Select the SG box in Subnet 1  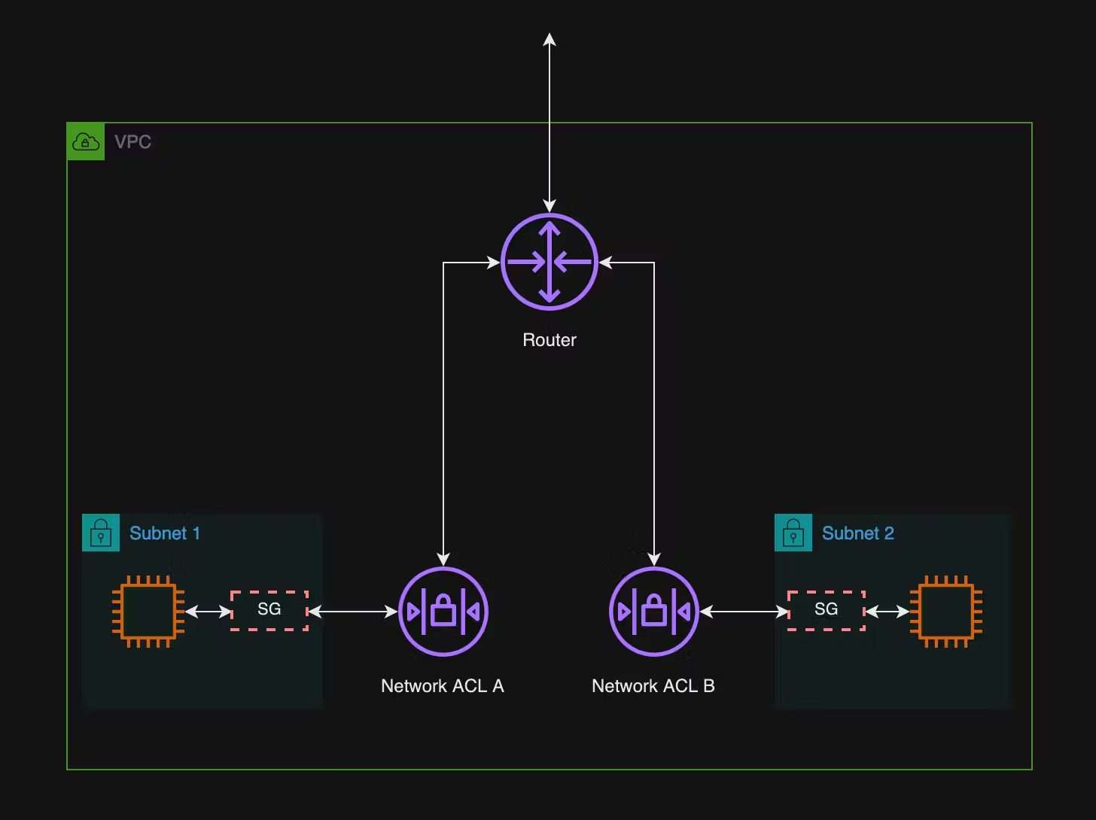(269, 610)
